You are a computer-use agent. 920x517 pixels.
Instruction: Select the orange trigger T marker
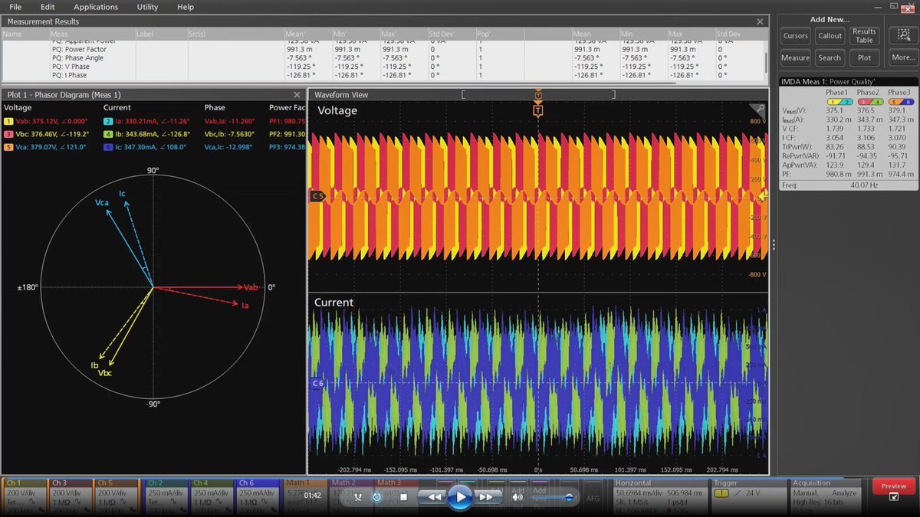(x=538, y=110)
